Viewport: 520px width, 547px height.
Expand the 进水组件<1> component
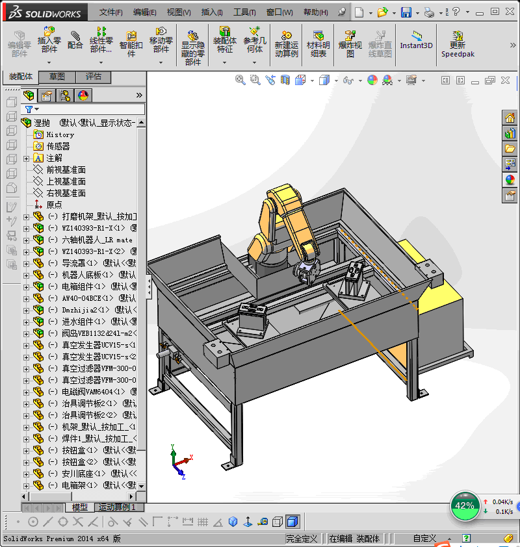[x=26, y=322]
